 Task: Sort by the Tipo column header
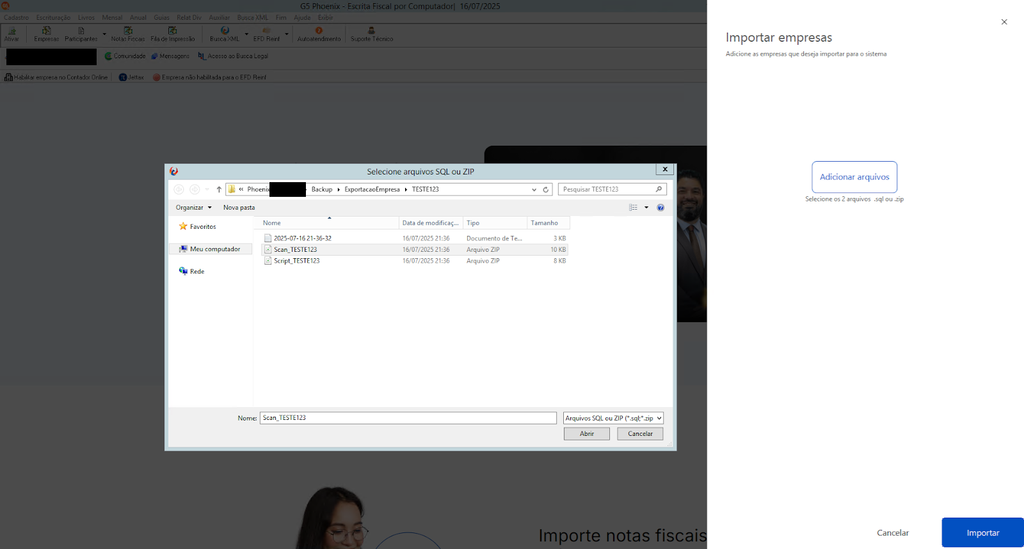495,223
